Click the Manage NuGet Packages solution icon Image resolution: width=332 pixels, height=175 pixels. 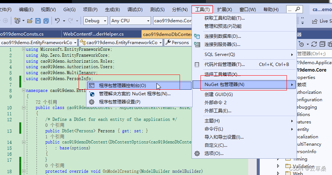click(x=92, y=94)
